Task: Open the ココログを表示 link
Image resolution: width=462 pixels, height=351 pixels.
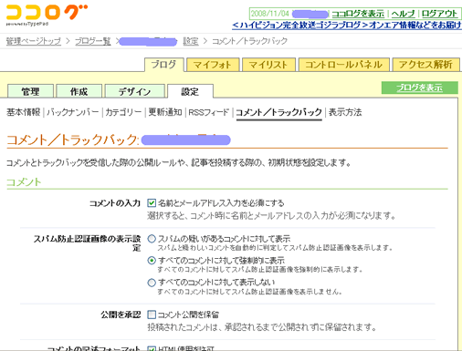Action: pos(358,14)
